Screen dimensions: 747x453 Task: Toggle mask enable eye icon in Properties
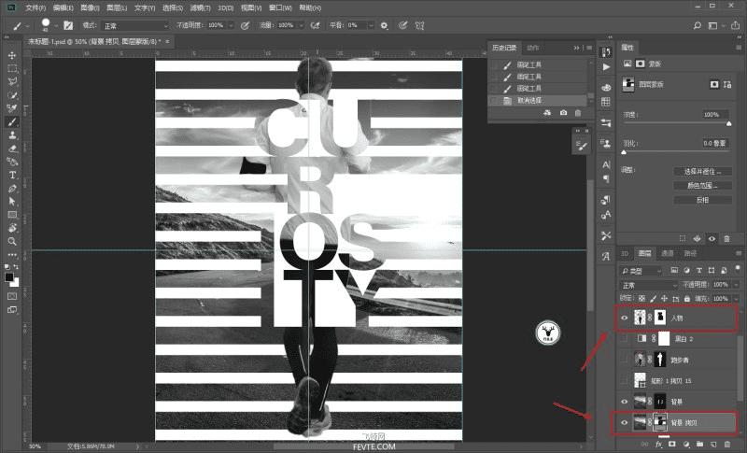point(712,239)
